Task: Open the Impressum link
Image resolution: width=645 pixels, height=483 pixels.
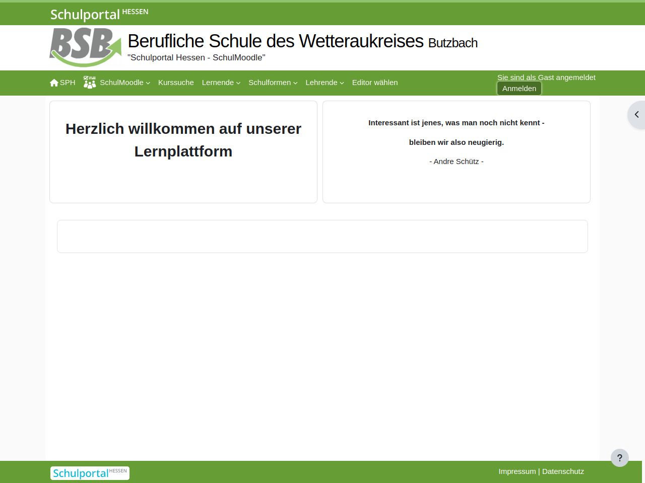Action: pos(517,471)
